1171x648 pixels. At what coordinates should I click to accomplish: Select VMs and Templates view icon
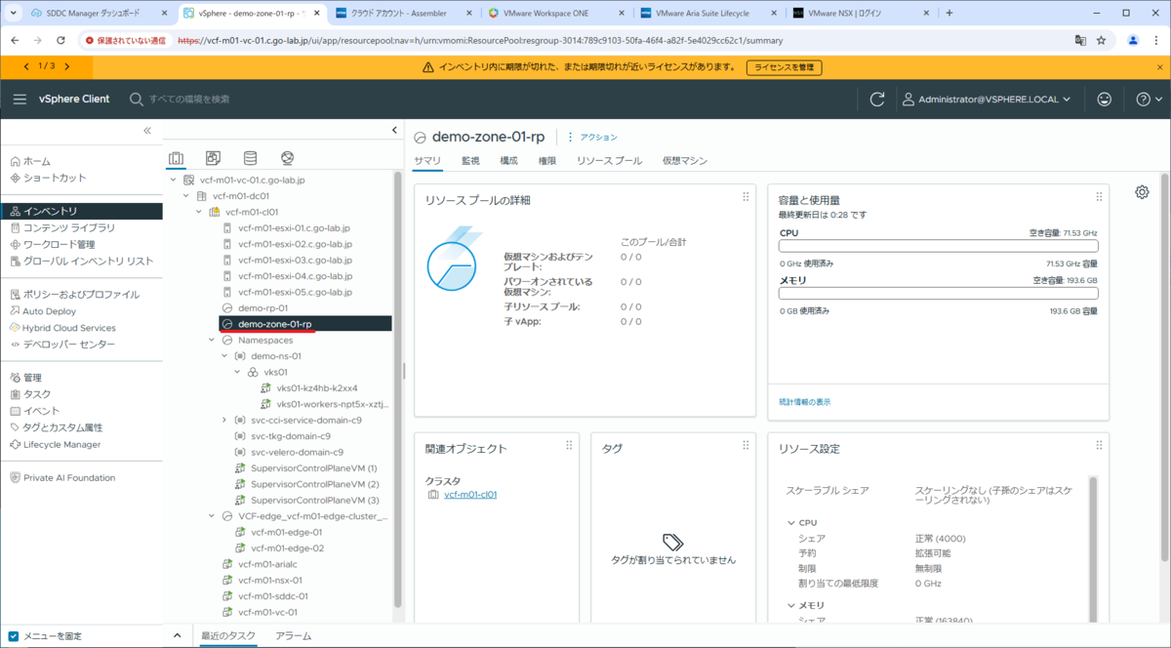tap(213, 158)
